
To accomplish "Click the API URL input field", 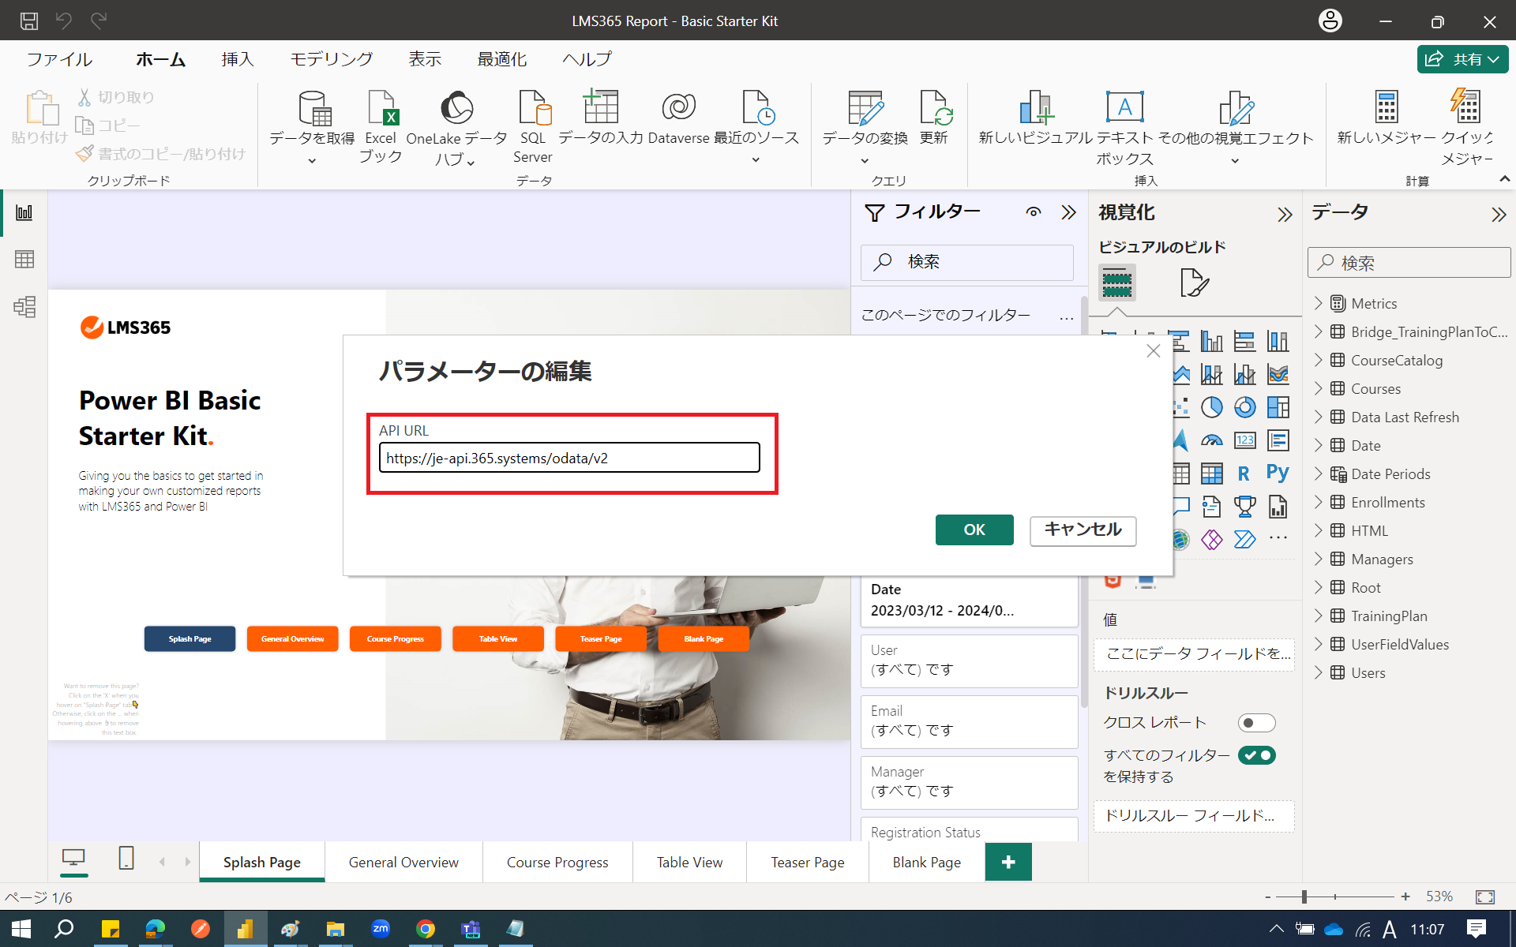I will pyautogui.click(x=569, y=458).
